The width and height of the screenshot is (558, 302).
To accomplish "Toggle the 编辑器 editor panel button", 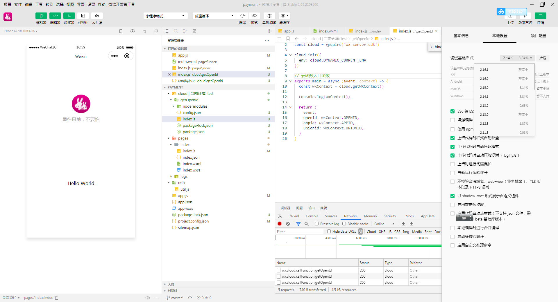I will pyautogui.click(x=55, y=16).
